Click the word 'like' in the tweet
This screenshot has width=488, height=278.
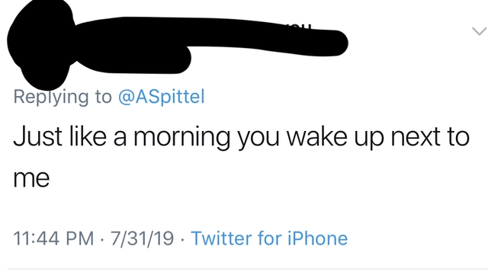point(88,137)
